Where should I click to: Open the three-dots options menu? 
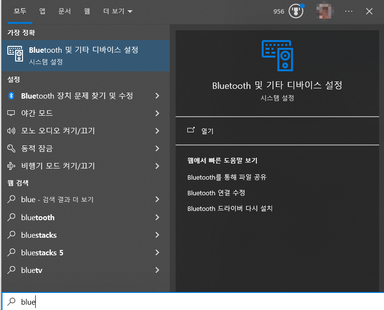click(x=348, y=11)
